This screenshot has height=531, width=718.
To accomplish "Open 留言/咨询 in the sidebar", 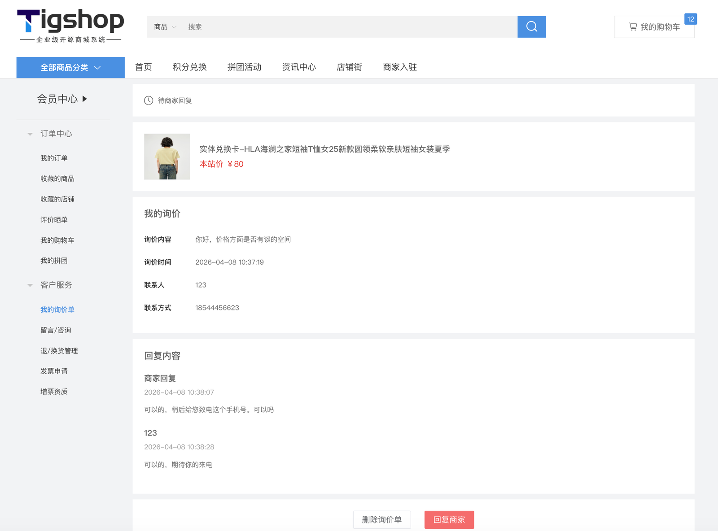I will coord(56,330).
